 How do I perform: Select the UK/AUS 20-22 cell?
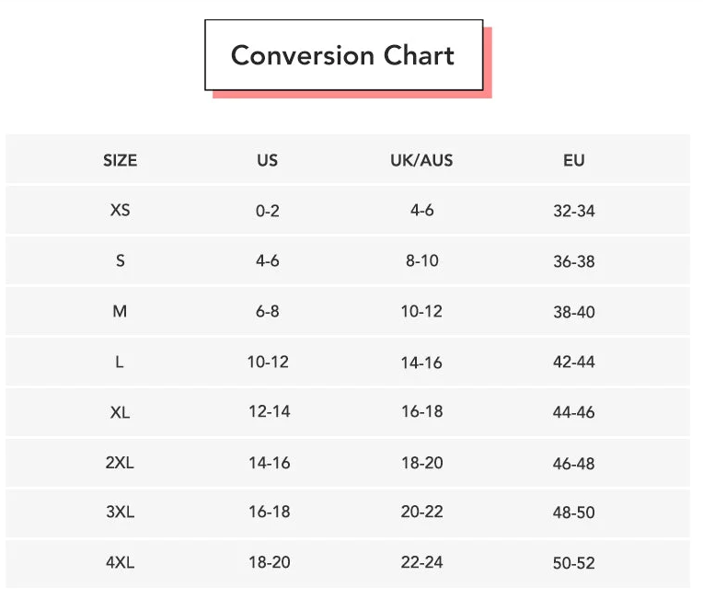pyautogui.click(x=421, y=513)
